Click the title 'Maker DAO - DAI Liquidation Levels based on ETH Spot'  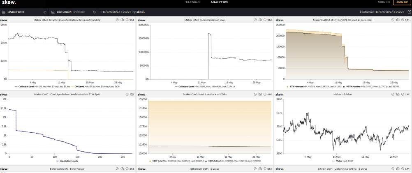click(67, 94)
